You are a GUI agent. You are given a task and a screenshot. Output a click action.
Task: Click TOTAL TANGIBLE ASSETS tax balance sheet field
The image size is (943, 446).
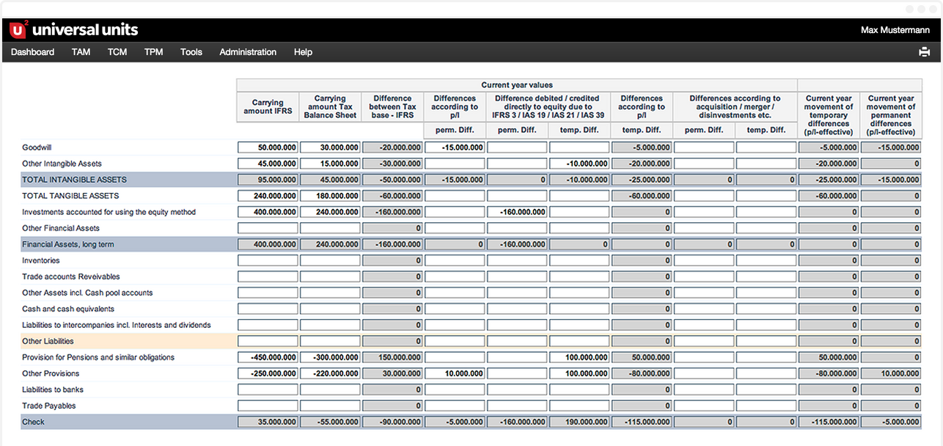pyautogui.click(x=330, y=196)
